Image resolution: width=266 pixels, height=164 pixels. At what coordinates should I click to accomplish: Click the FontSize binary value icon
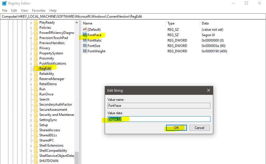tap(85, 46)
